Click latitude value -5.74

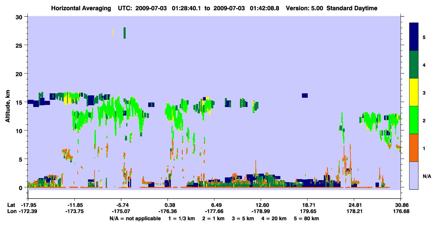point(123,205)
